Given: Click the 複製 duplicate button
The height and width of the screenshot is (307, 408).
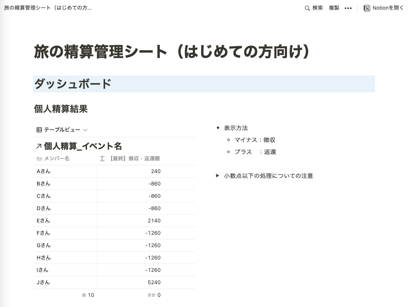Looking at the screenshot, I should (x=334, y=8).
